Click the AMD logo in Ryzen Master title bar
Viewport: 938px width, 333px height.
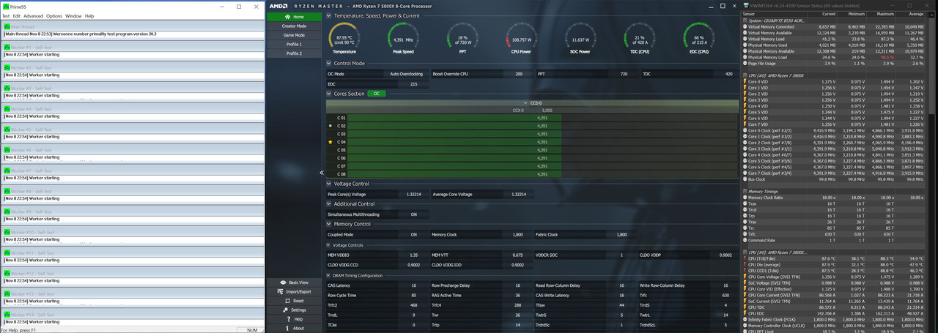tap(278, 6)
